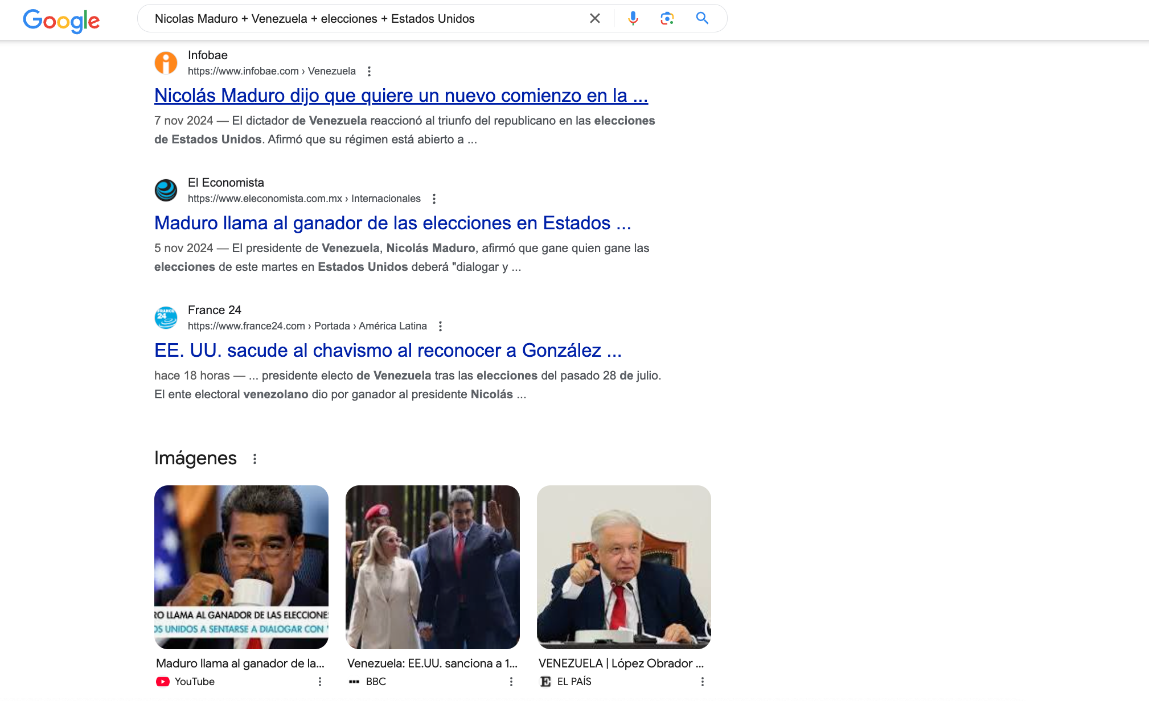Start voice search with the microphone icon
Screen dimensions: 1149x701
(x=633, y=18)
